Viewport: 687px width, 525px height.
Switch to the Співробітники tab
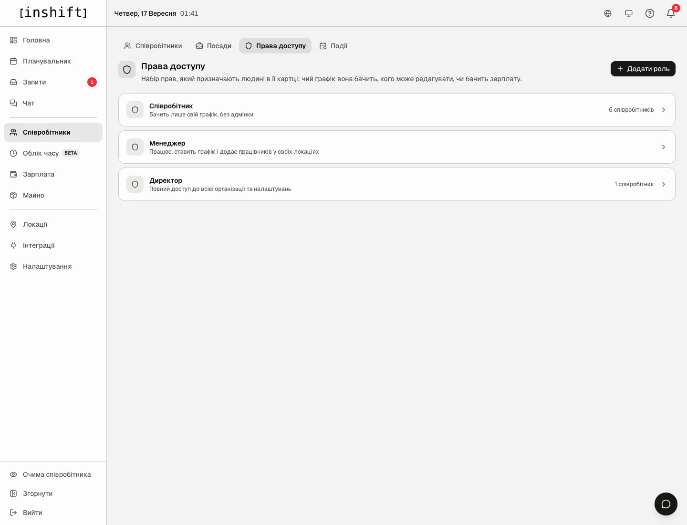pos(153,46)
